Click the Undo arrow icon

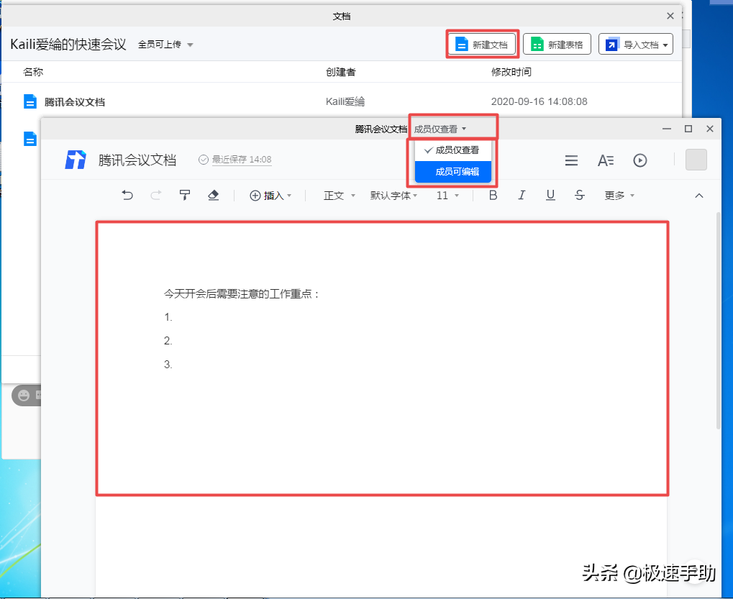click(127, 196)
